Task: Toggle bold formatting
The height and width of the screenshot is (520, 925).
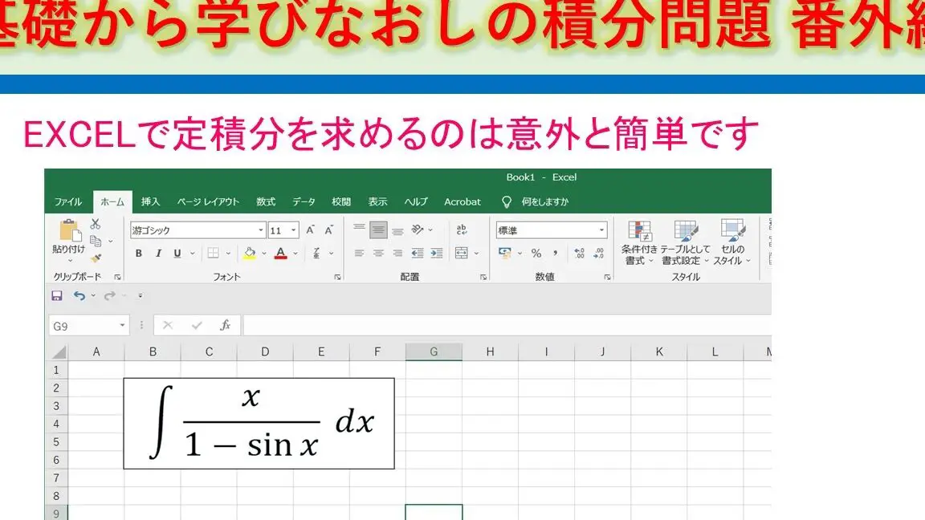Action: coord(138,254)
